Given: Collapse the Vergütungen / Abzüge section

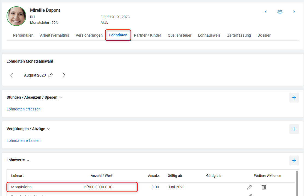Looking at the screenshot, I should [x=48, y=129].
